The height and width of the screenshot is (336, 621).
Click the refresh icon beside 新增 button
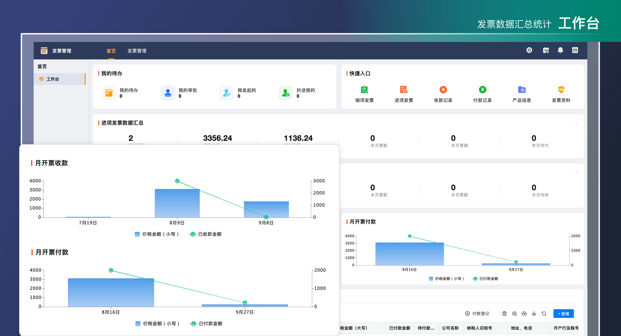click(x=544, y=314)
